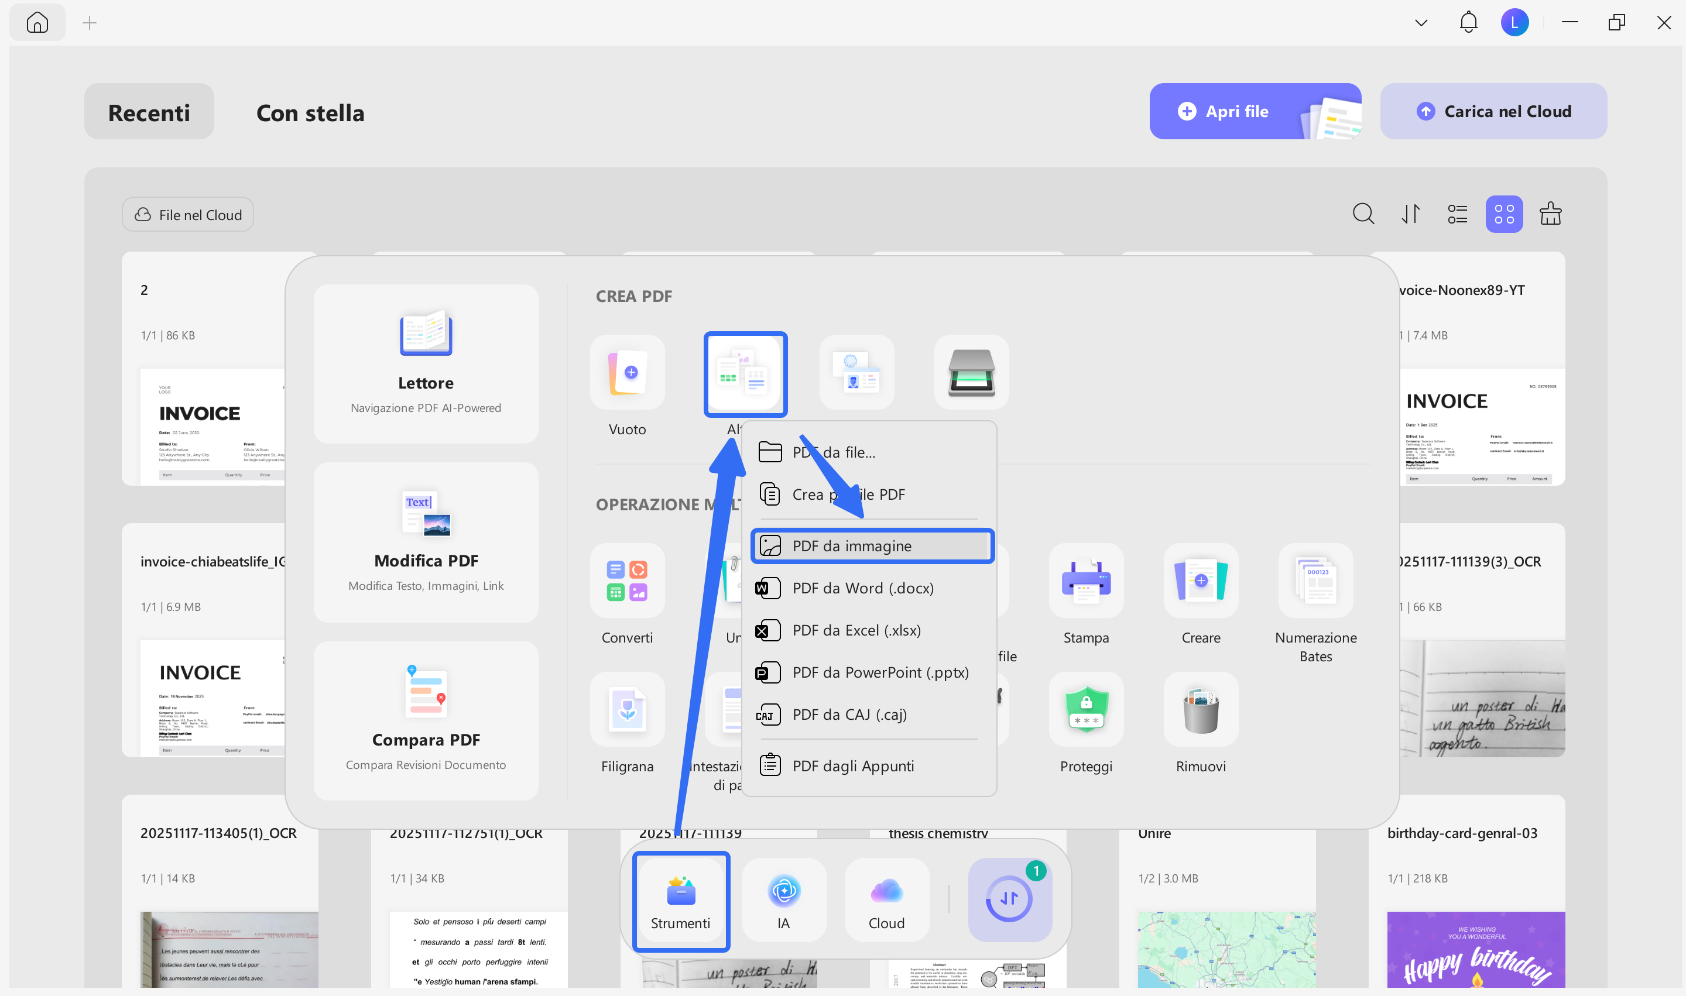Select PDF da Excel (.xlsx)
1686x996 pixels.
click(x=869, y=630)
